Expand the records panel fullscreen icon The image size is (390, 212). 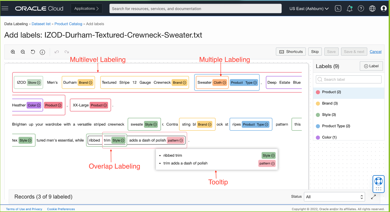[x=373, y=197]
